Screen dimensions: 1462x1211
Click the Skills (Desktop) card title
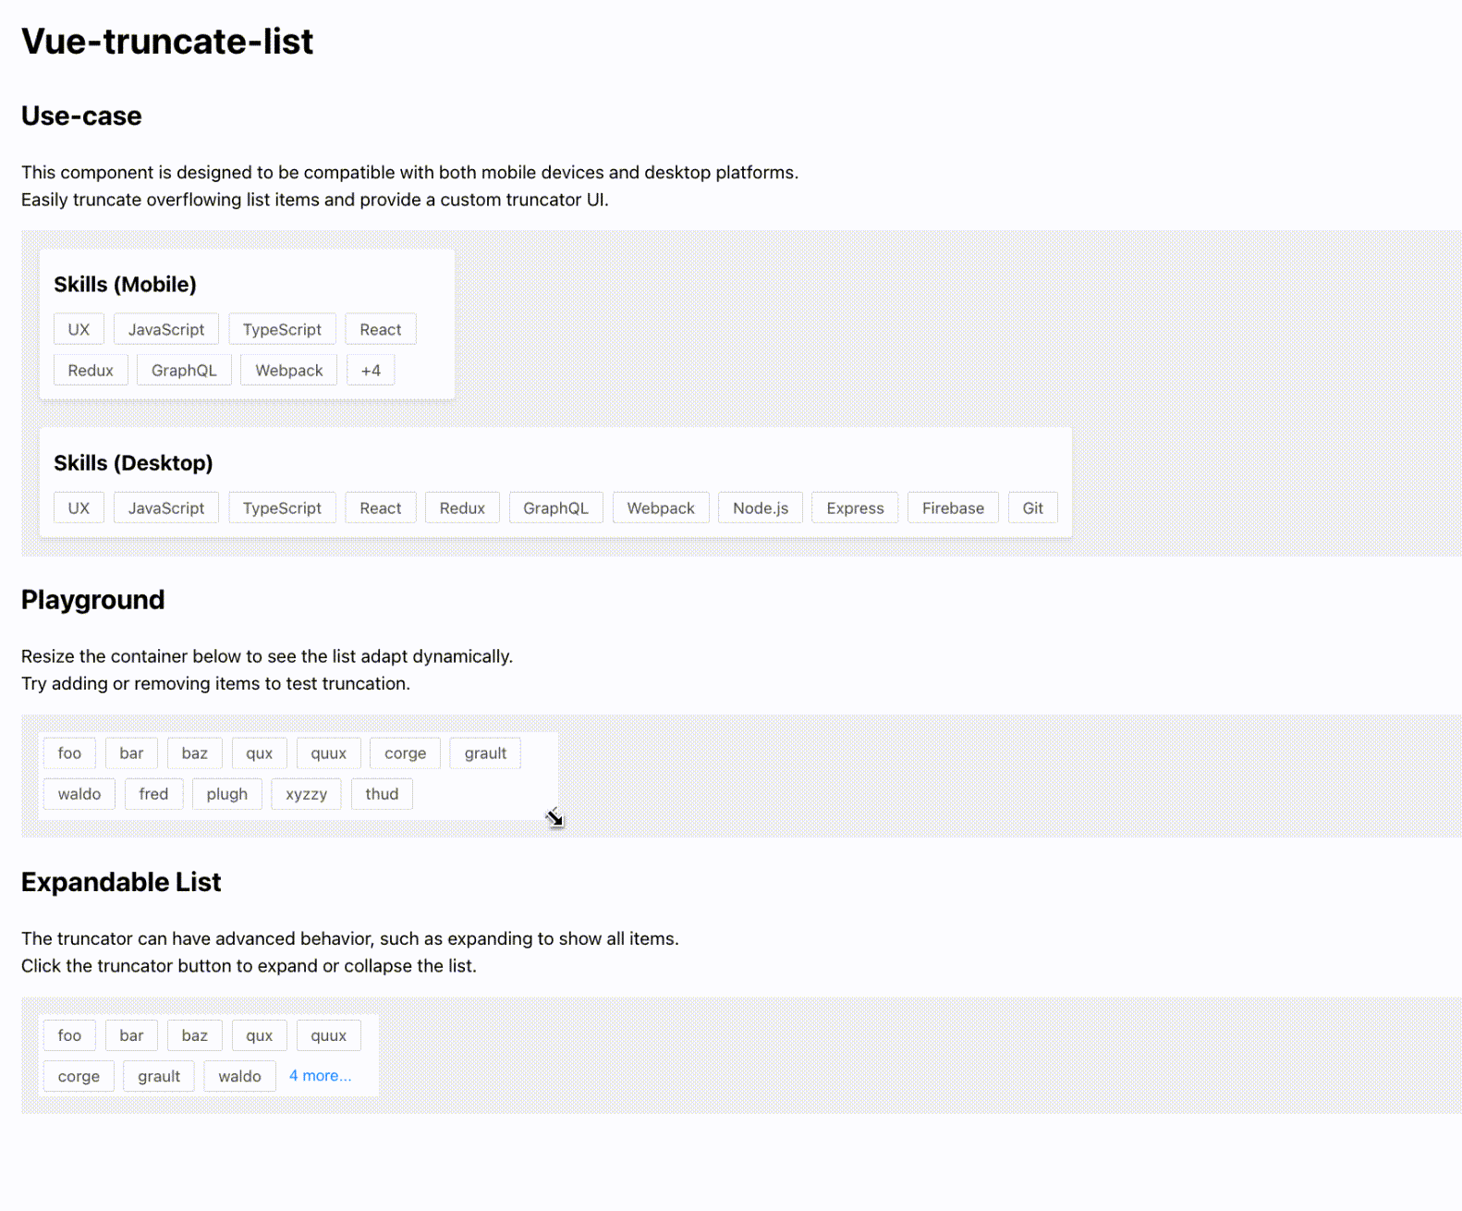point(133,463)
